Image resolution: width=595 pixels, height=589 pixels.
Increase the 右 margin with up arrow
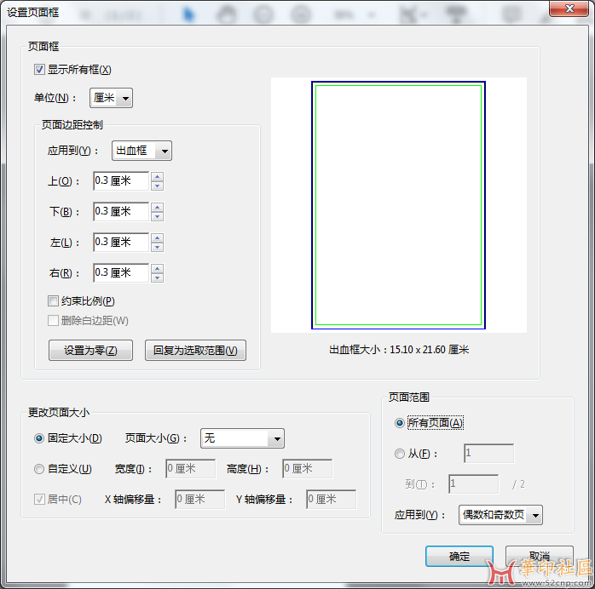[157, 268]
